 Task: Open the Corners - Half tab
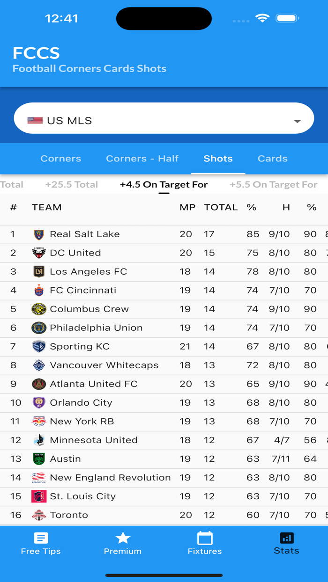click(x=142, y=159)
